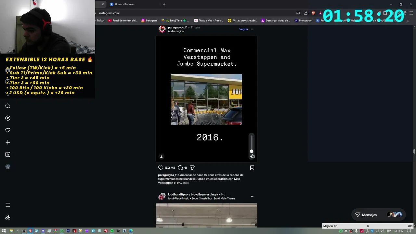
Task: Click paraguayos_f1 avatar in post header
Action: click(x=162, y=29)
